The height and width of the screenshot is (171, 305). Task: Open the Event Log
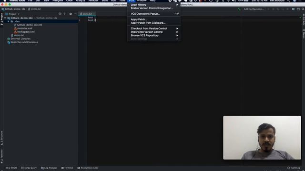coord(294,168)
